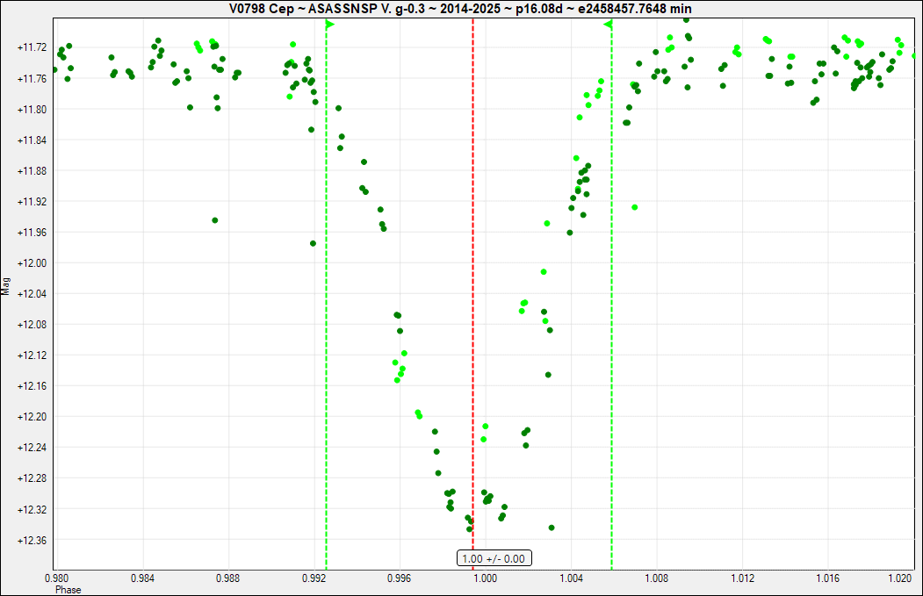The width and height of the screenshot is (923, 596).
Task: Click the left green triangle eclipse marker
Action: 329,25
